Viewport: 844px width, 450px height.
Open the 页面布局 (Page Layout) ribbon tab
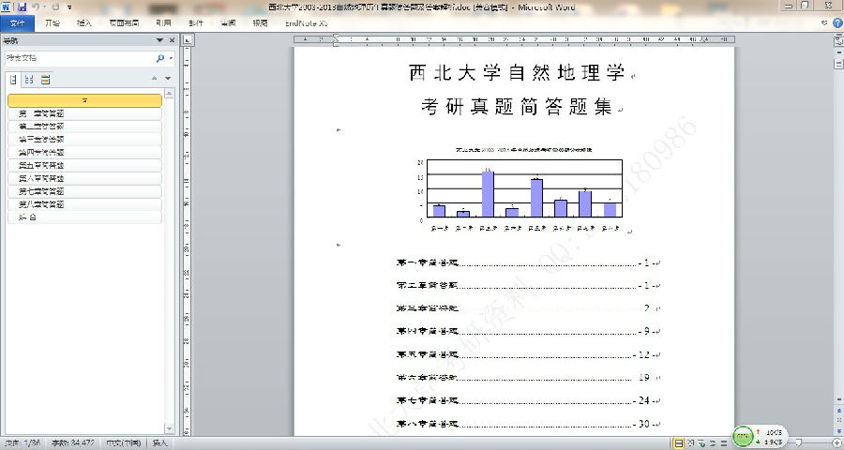tap(125, 23)
